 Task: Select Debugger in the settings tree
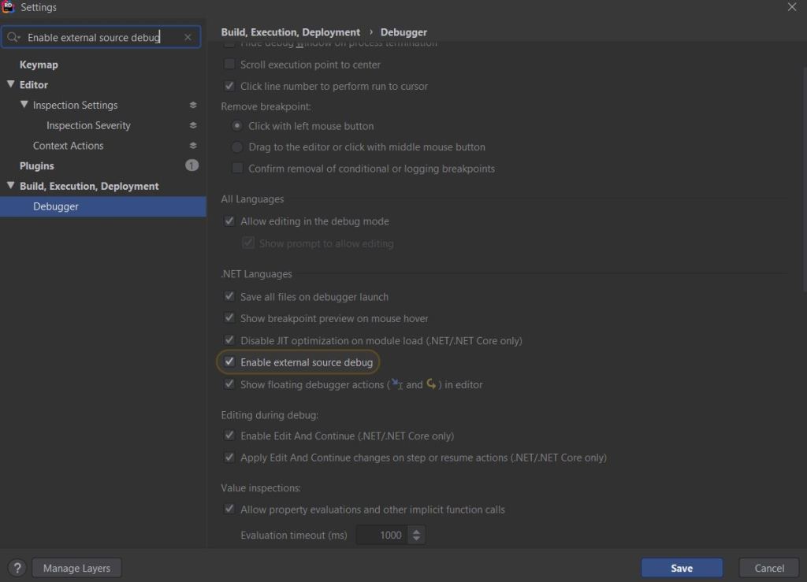point(56,206)
